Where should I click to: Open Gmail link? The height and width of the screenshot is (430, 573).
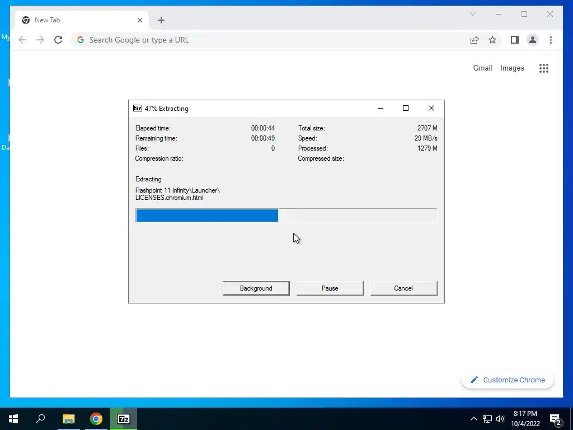coord(482,68)
